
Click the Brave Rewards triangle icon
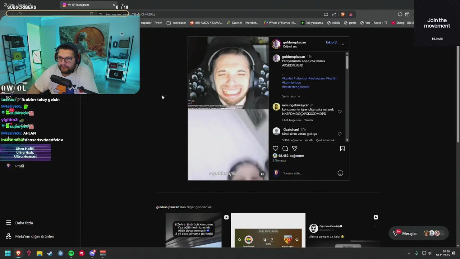click(x=351, y=14)
